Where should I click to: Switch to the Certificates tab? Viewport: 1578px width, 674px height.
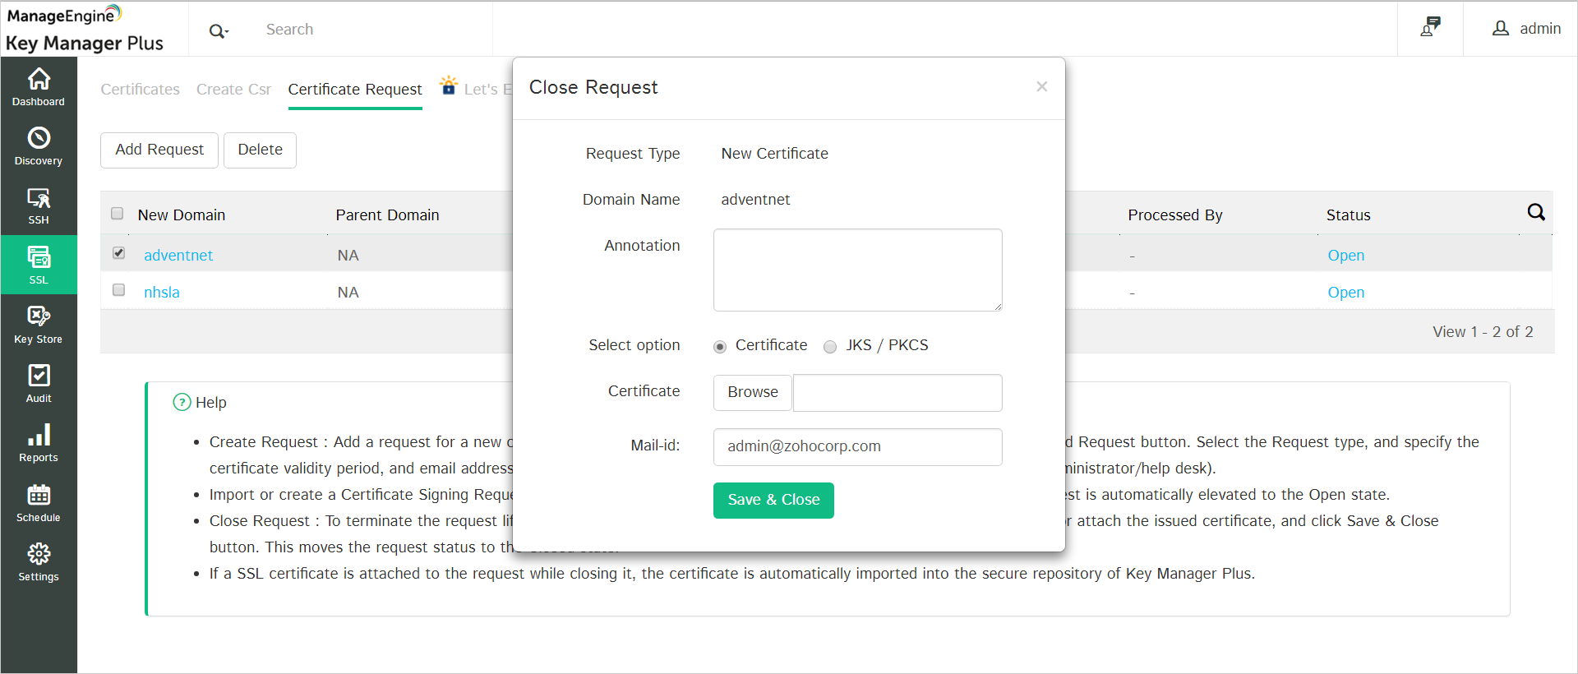point(141,90)
